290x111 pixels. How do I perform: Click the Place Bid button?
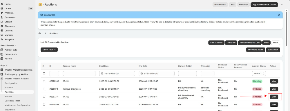click(x=231, y=43)
